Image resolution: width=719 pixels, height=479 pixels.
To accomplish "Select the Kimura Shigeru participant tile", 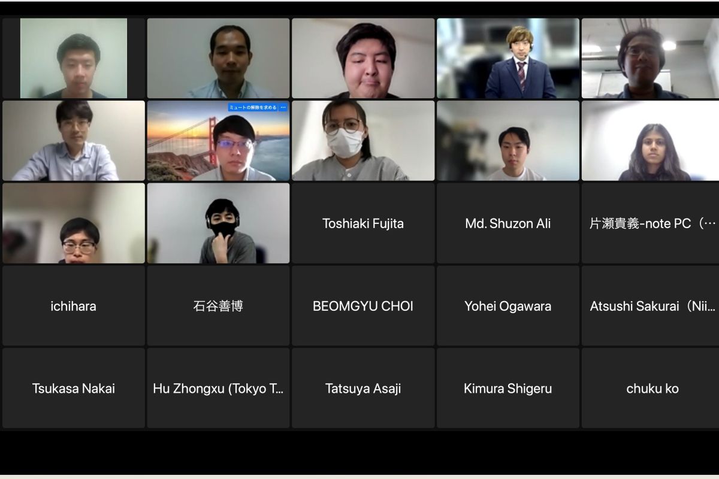I will pos(508,388).
